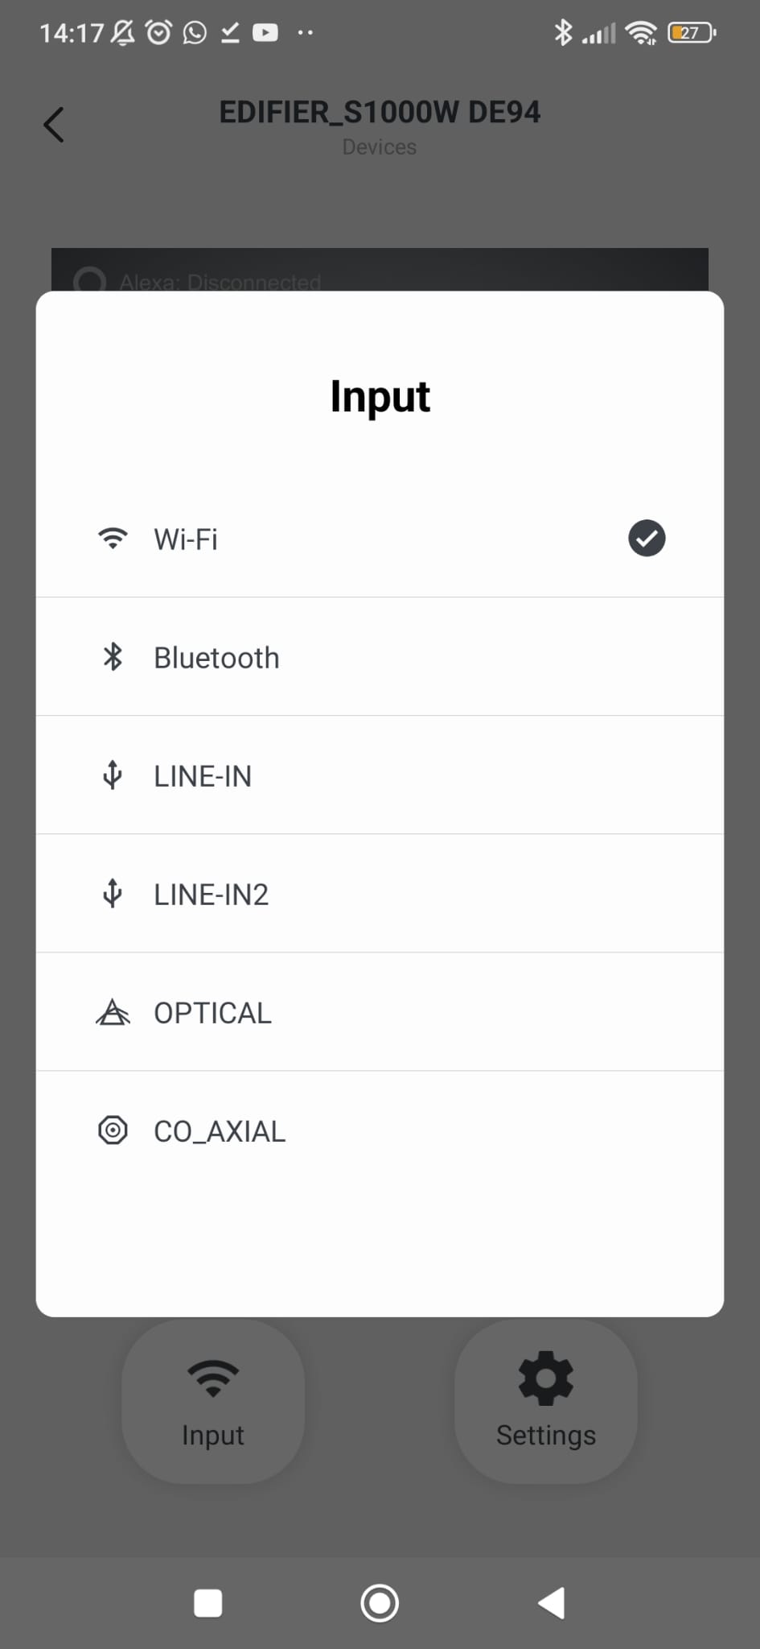Switch input to LINE-IN2

pyautogui.click(x=211, y=895)
